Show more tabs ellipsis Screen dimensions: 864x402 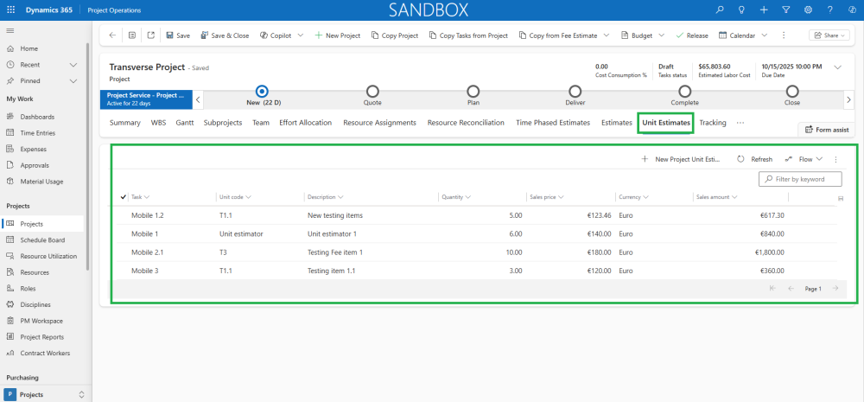click(x=740, y=123)
